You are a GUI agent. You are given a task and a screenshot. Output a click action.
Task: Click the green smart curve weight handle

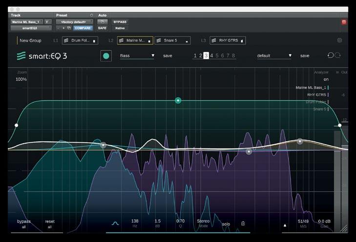coord(178,100)
